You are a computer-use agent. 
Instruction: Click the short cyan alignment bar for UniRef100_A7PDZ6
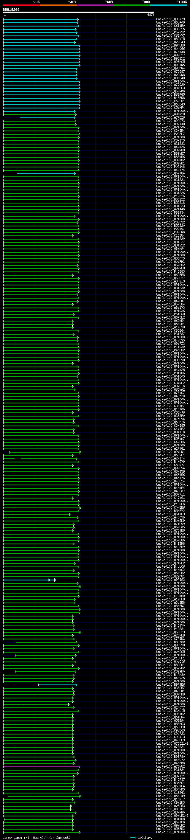click(x=48, y=118)
